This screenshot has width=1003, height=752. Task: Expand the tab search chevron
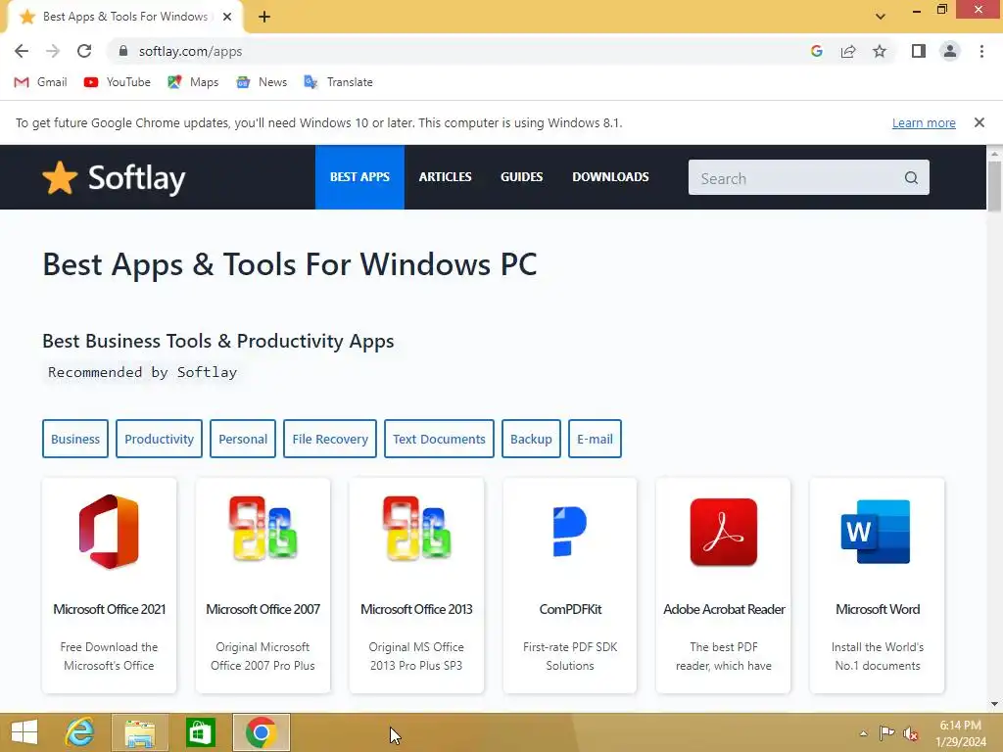(x=881, y=17)
